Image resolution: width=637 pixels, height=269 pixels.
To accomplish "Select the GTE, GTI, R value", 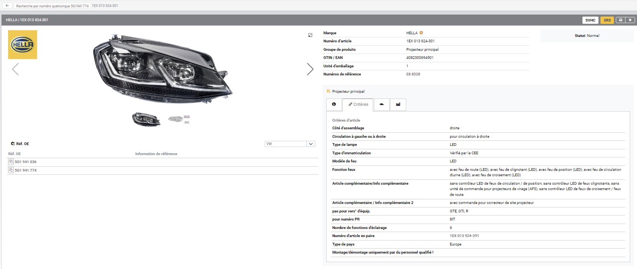I will click(459, 211).
